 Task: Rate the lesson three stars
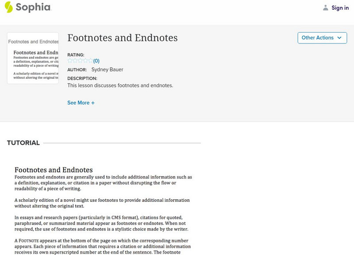pos(80,61)
